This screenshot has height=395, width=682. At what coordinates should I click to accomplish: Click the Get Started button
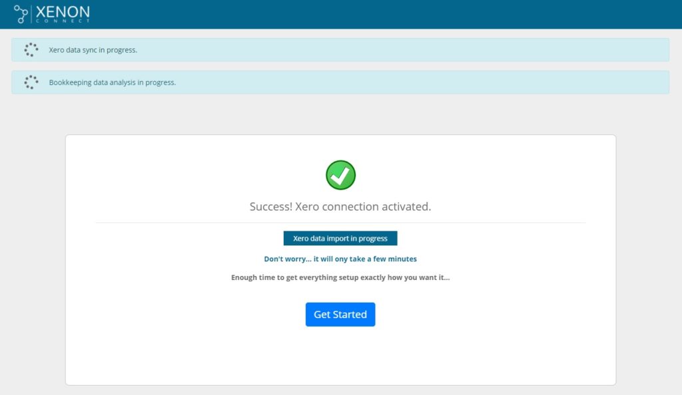coord(340,315)
